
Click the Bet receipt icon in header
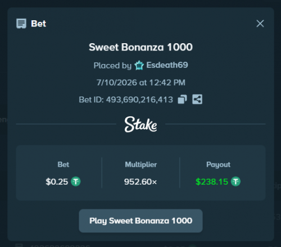21,24
